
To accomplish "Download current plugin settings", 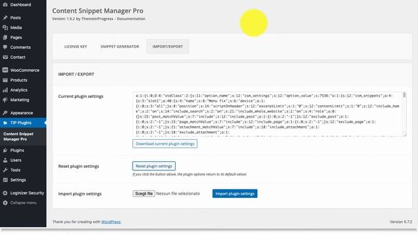I will click(x=165, y=144).
